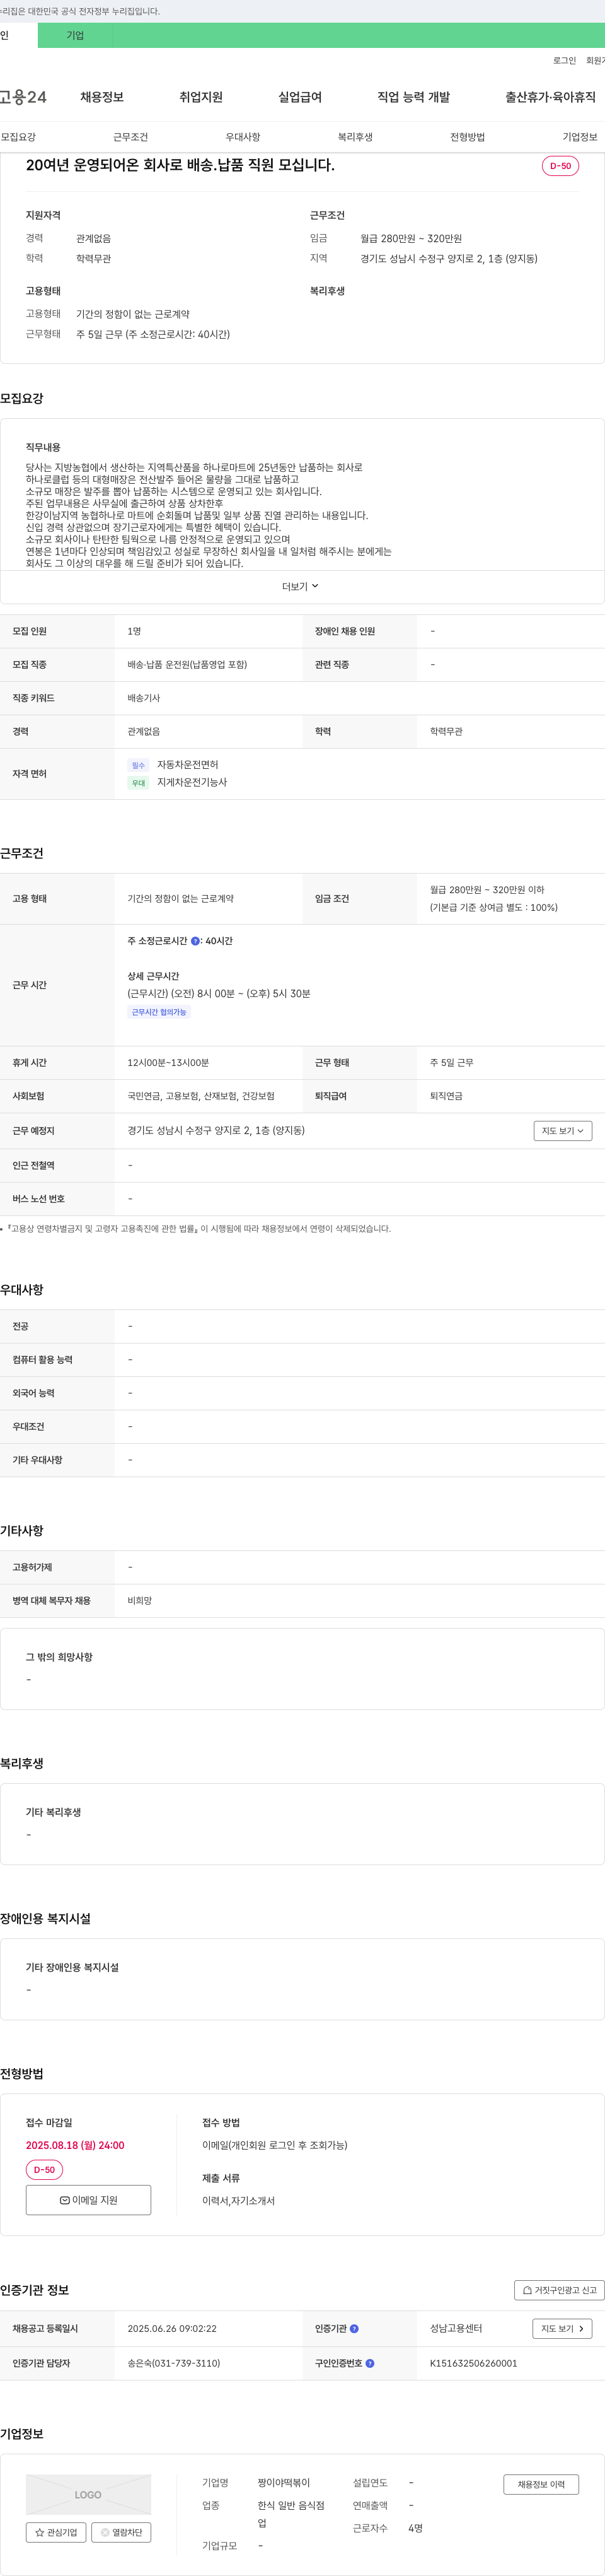Click the 우대 tag beside 지게차운전기능사
The image size is (605, 2576).
[x=139, y=783]
